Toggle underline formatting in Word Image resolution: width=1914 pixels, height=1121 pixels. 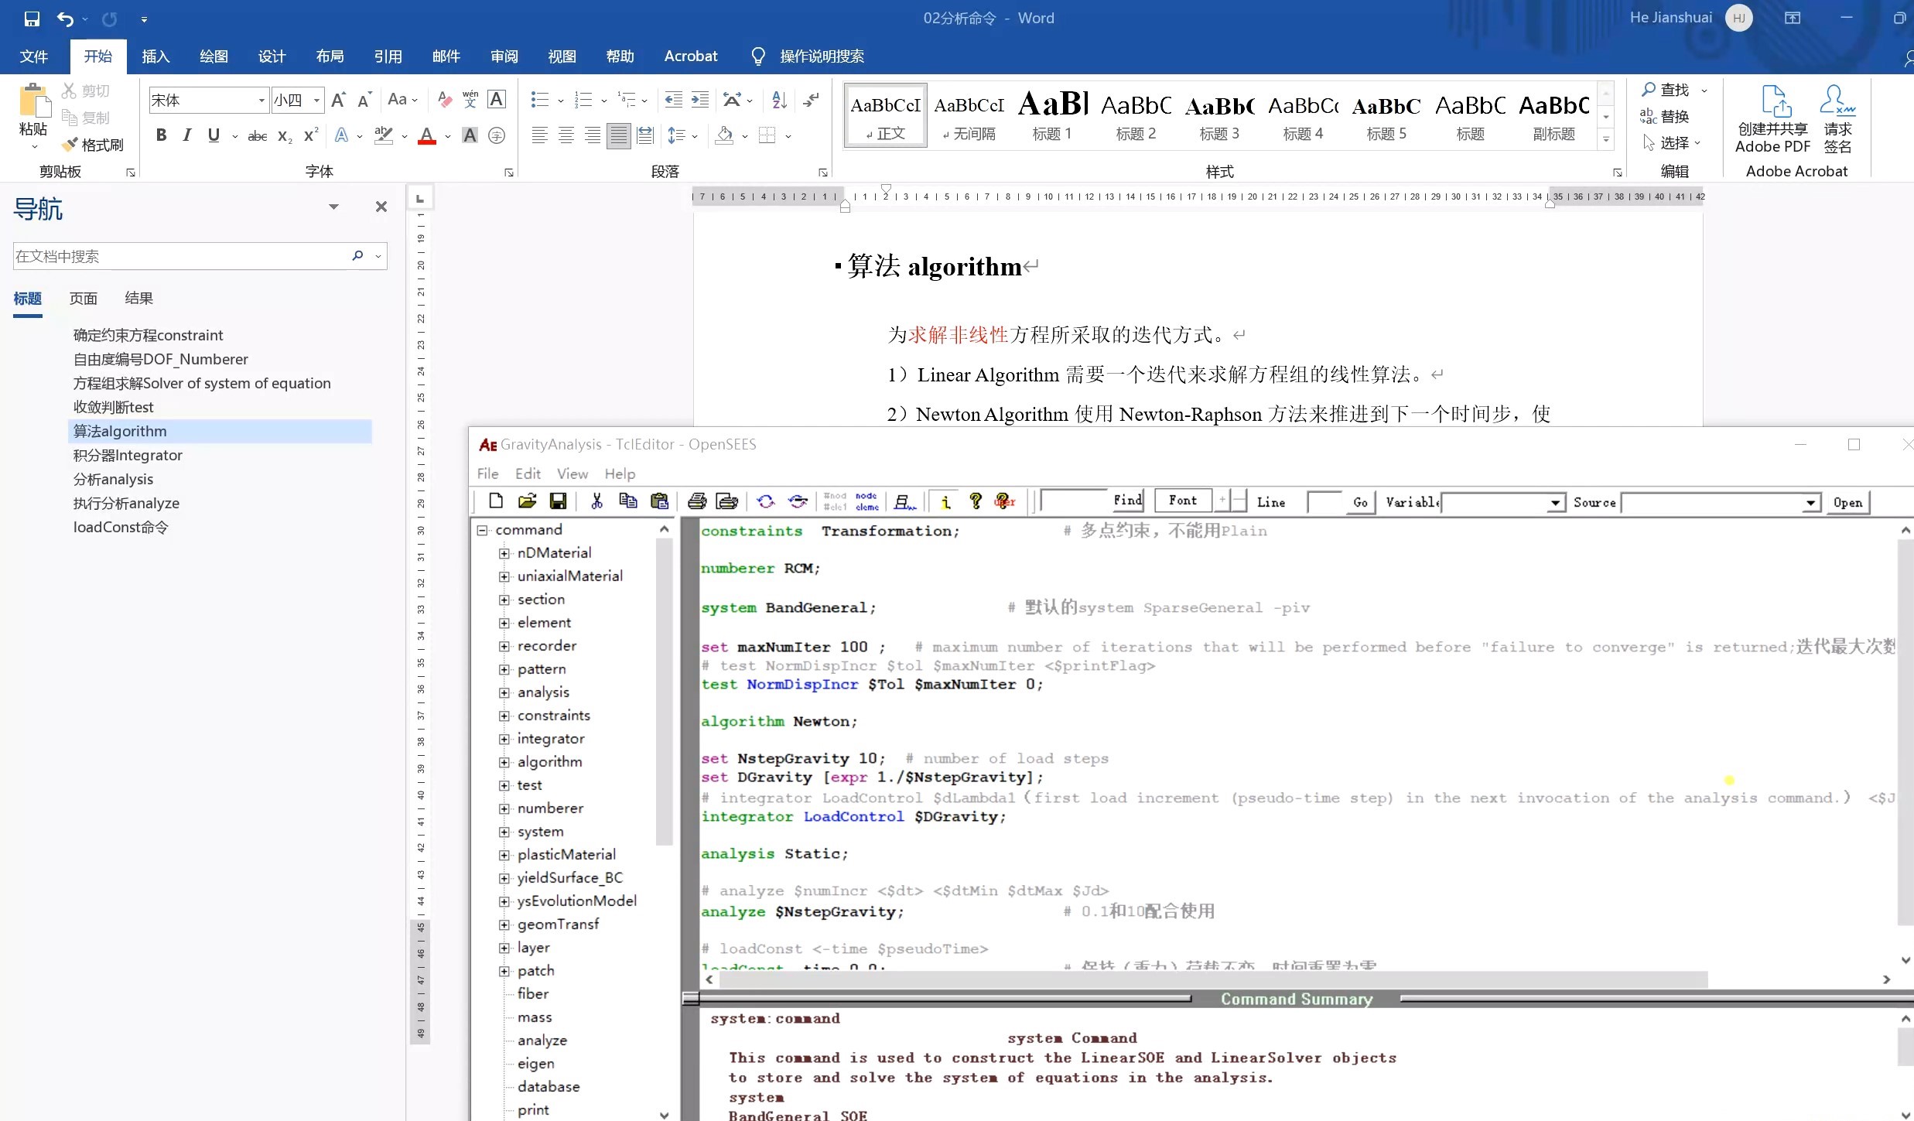214,135
